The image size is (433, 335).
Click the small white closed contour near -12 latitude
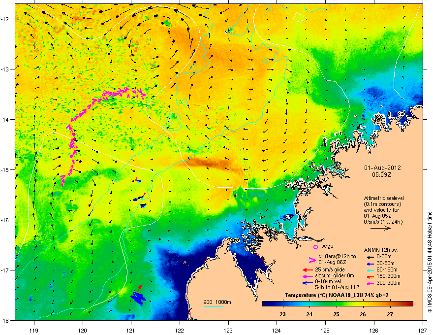(x=299, y=17)
